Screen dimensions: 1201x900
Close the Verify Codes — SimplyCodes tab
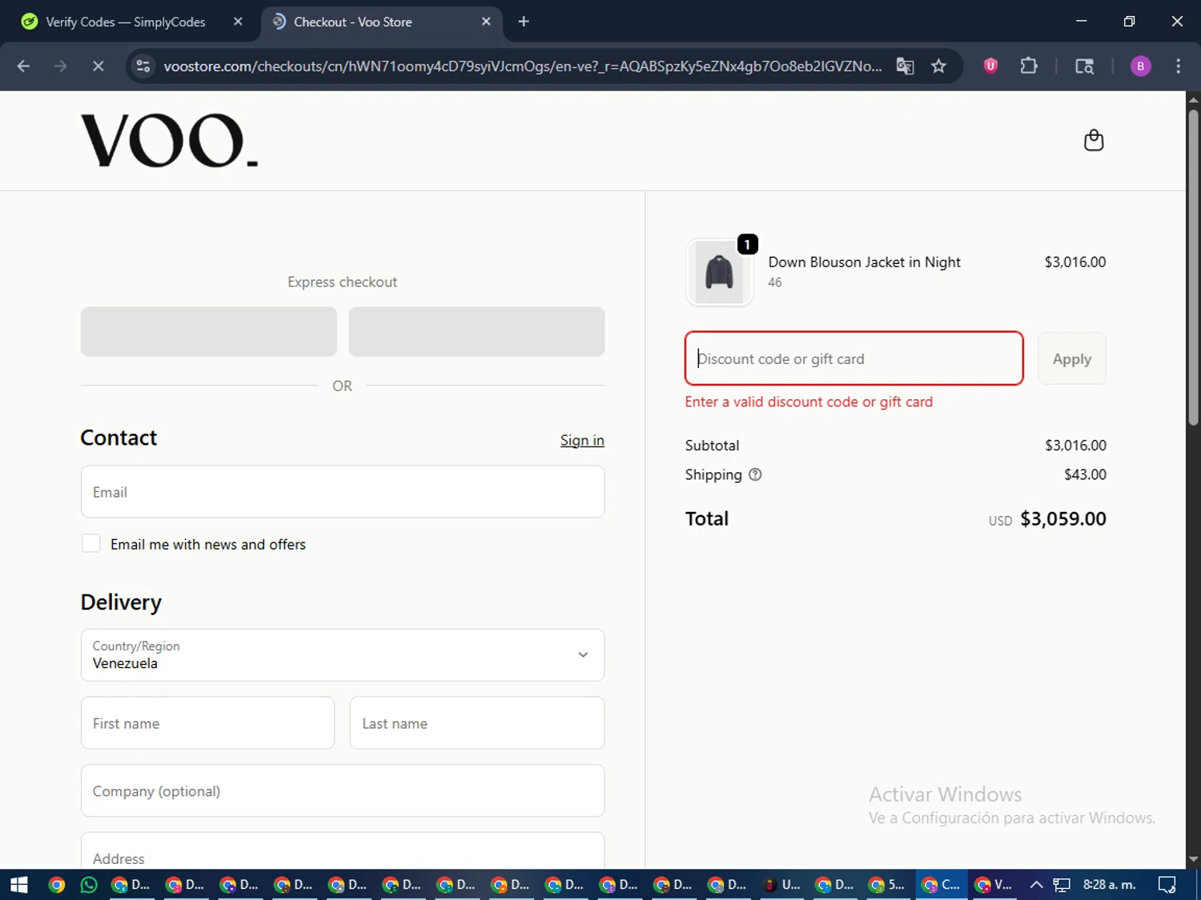point(238,22)
